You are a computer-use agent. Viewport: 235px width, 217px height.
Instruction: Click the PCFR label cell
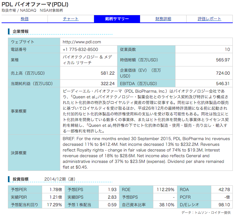(194, 197)
